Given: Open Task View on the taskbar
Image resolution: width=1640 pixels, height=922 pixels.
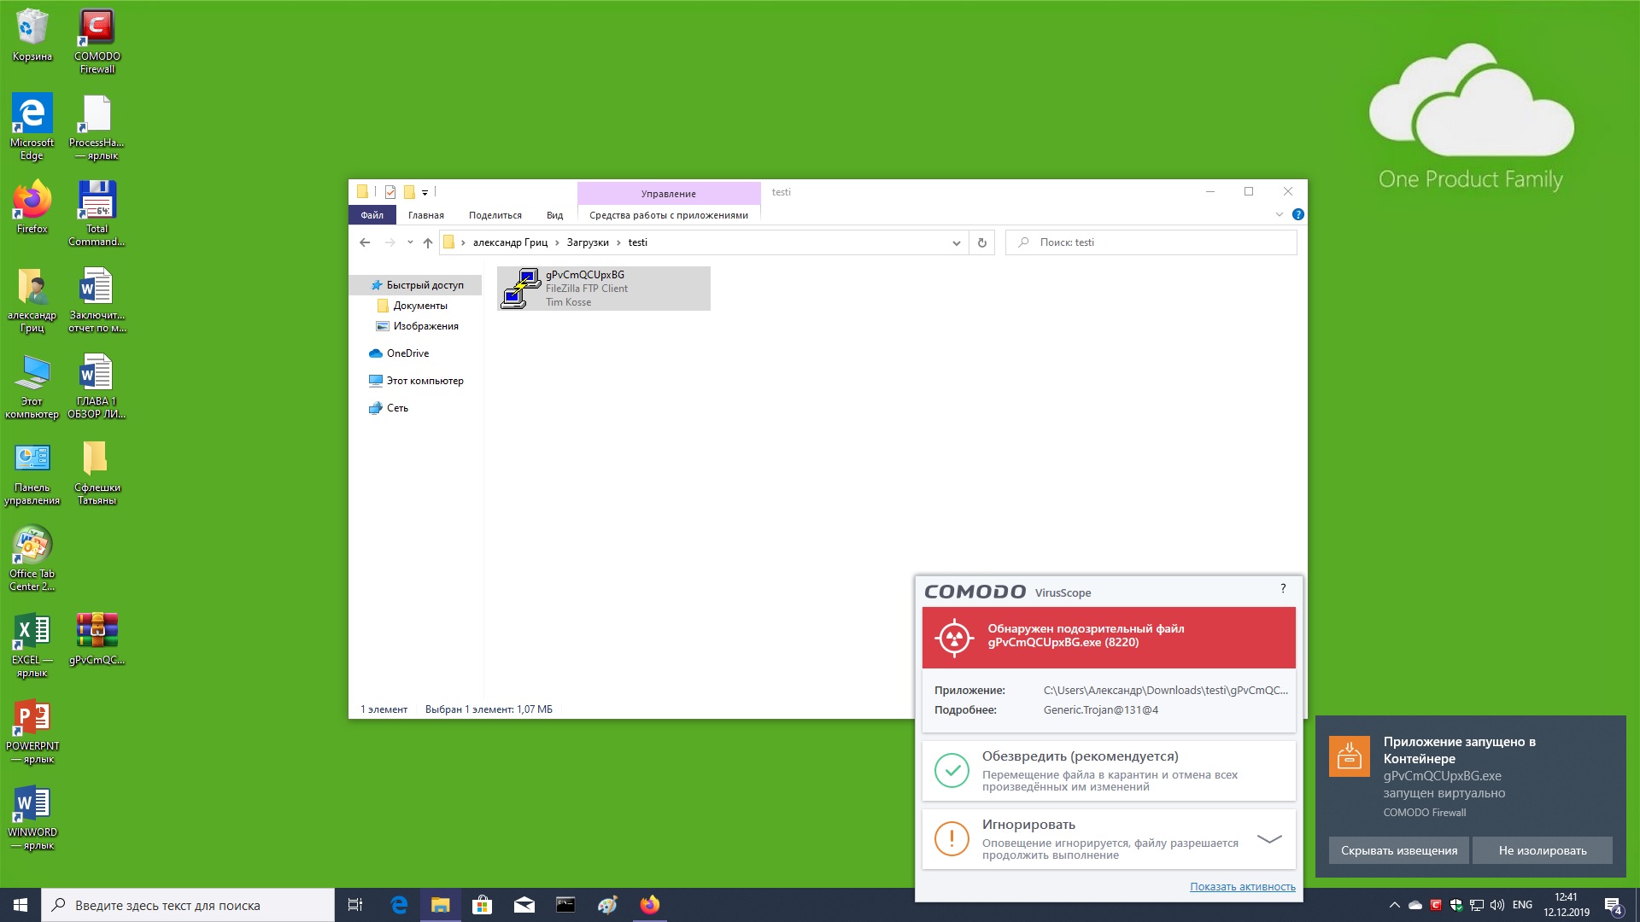Looking at the screenshot, I should (355, 905).
